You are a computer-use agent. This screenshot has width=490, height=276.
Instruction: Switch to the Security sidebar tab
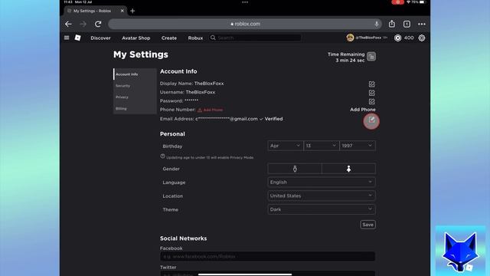click(135, 86)
